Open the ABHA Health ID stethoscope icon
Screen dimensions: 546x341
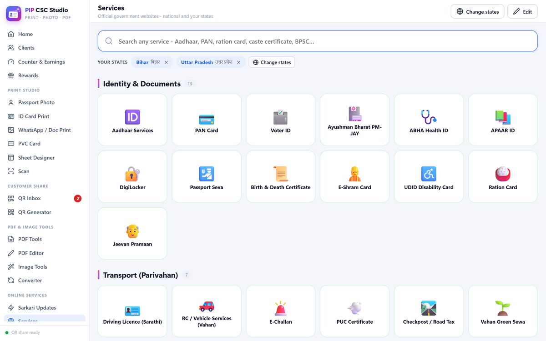point(429,117)
